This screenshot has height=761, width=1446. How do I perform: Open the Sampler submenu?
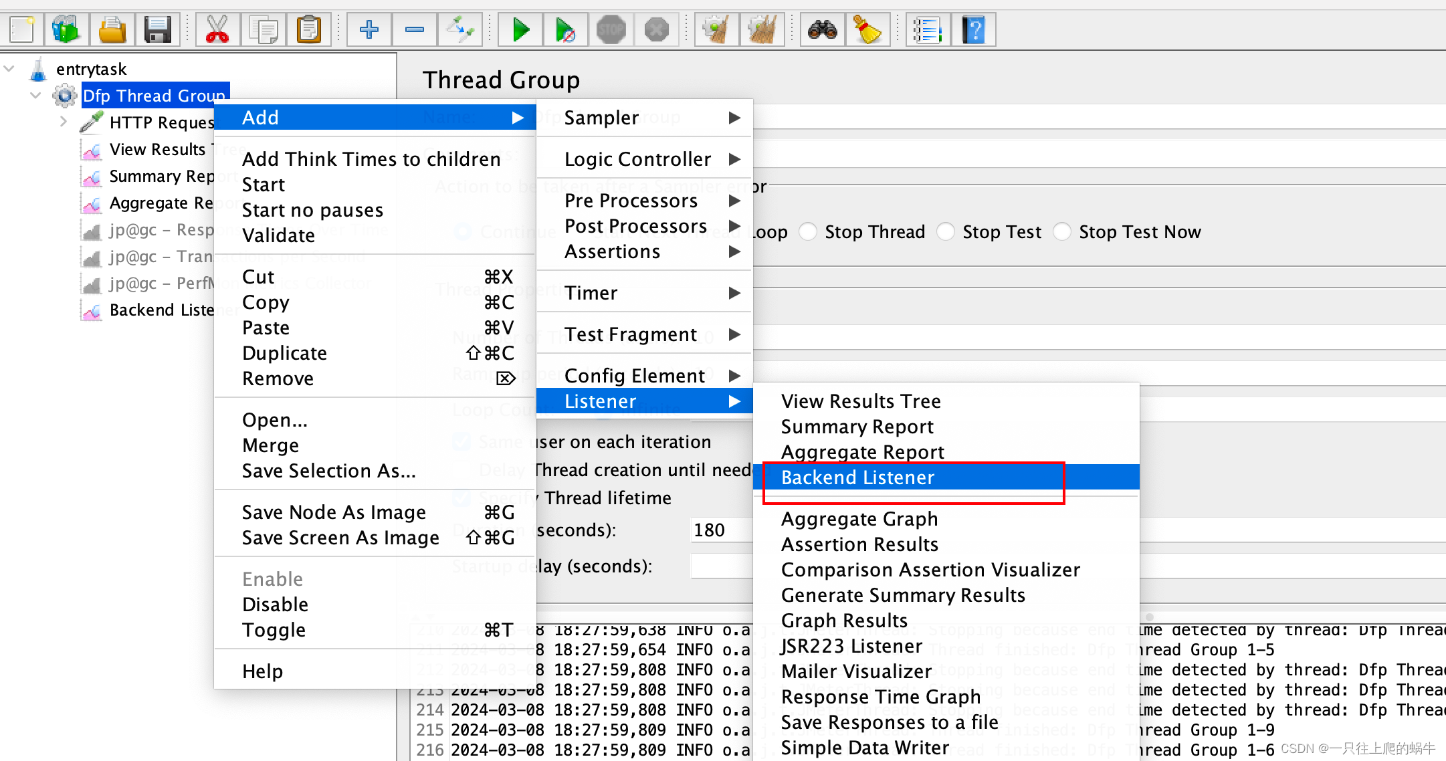645,118
